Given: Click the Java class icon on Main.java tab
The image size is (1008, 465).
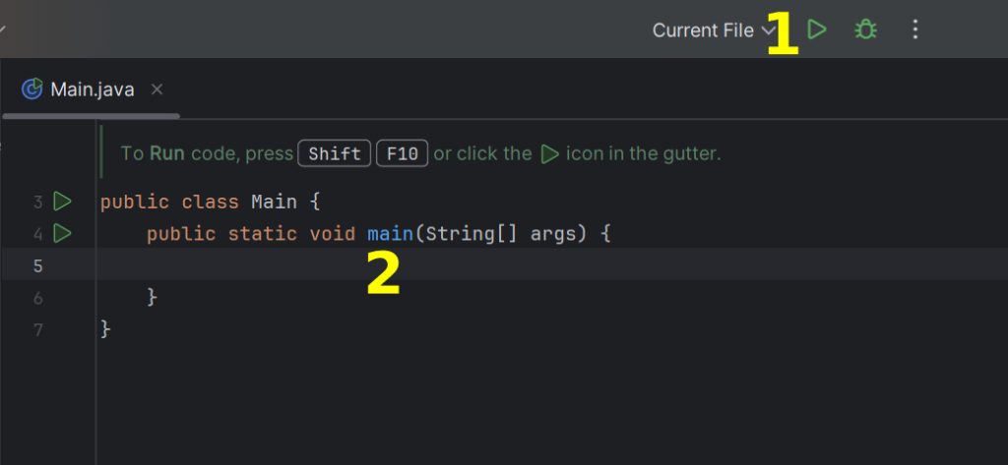Looking at the screenshot, I should pyautogui.click(x=31, y=88).
